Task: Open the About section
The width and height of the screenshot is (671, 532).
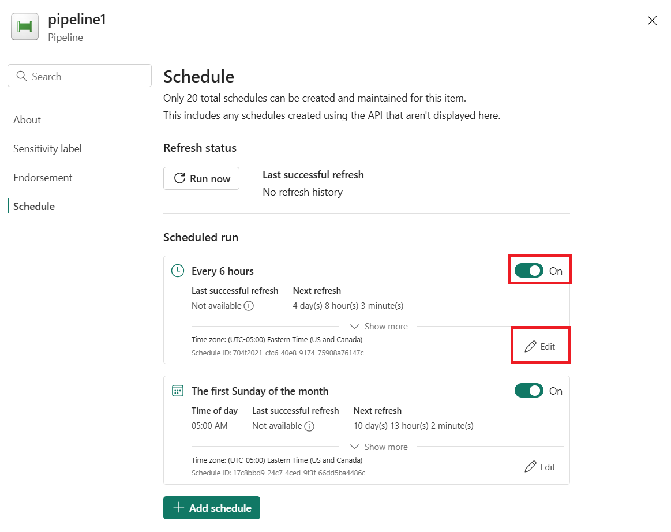Action: 27,120
